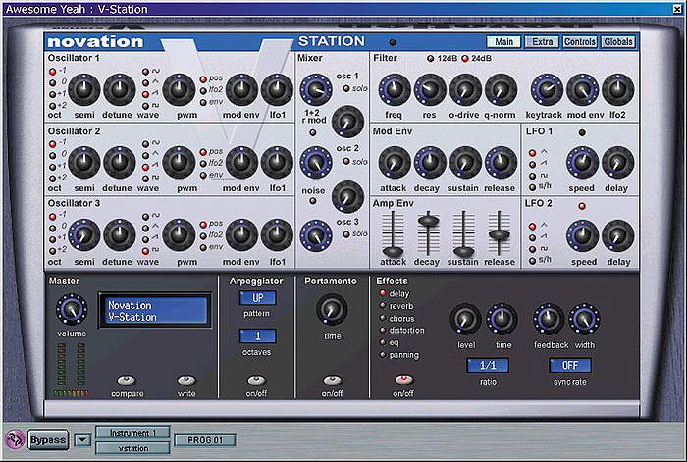Screen dimensions: 687x462
Task: Click the Oscillator 3 semi knob
Action: [84, 235]
